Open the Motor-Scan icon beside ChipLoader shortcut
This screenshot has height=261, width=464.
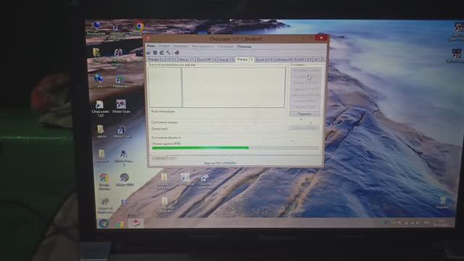[121, 107]
